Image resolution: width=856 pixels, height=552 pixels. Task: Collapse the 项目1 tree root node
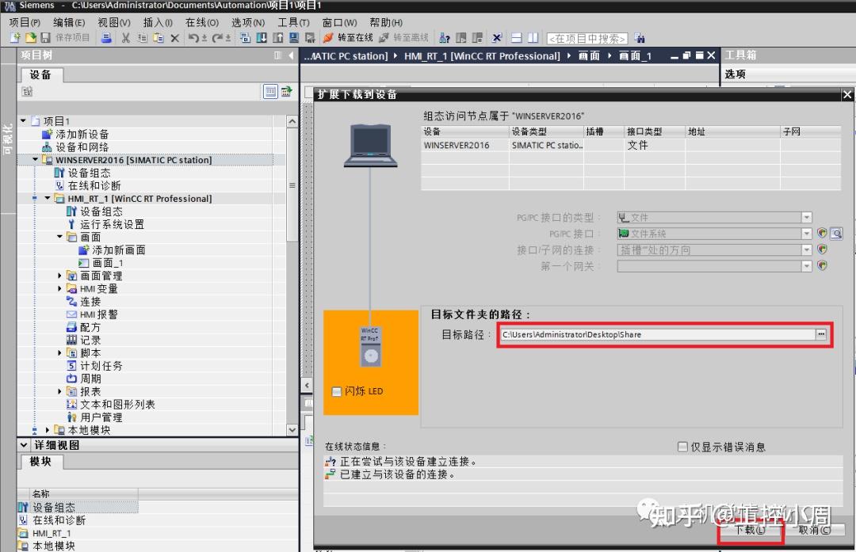point(24,120)
